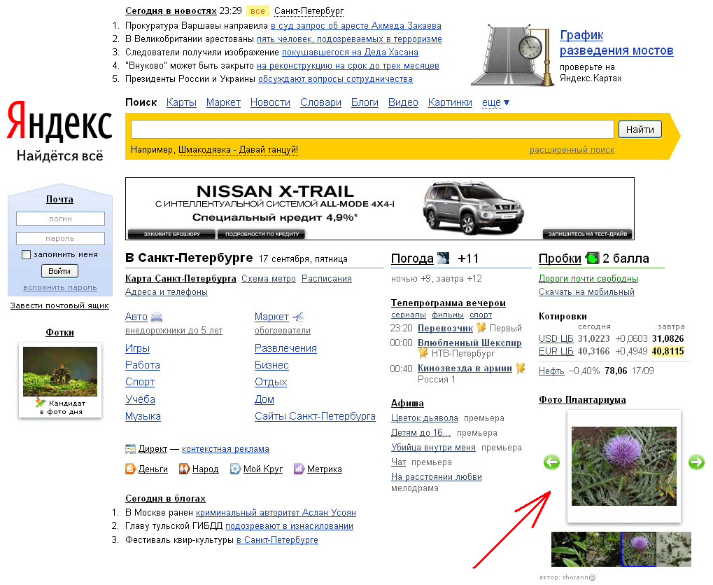This screenshot has width=713, height=585.
Task: Show previous photo with green left arrow
Action: click(551, 462)
